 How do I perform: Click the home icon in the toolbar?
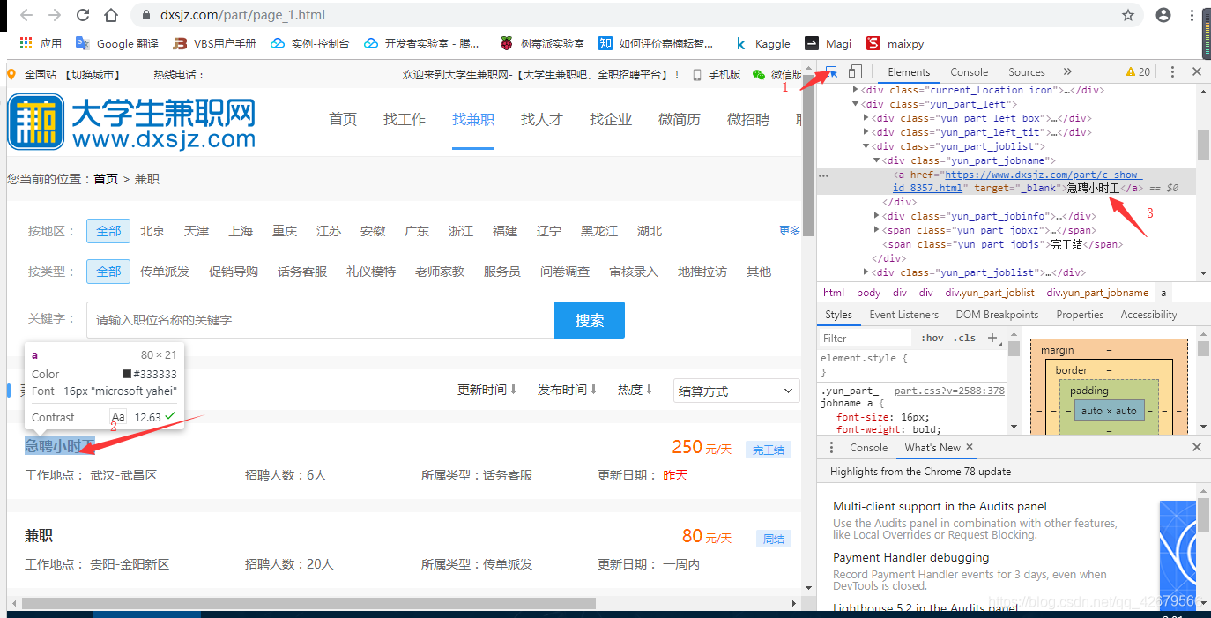click(x=108, y=15)
